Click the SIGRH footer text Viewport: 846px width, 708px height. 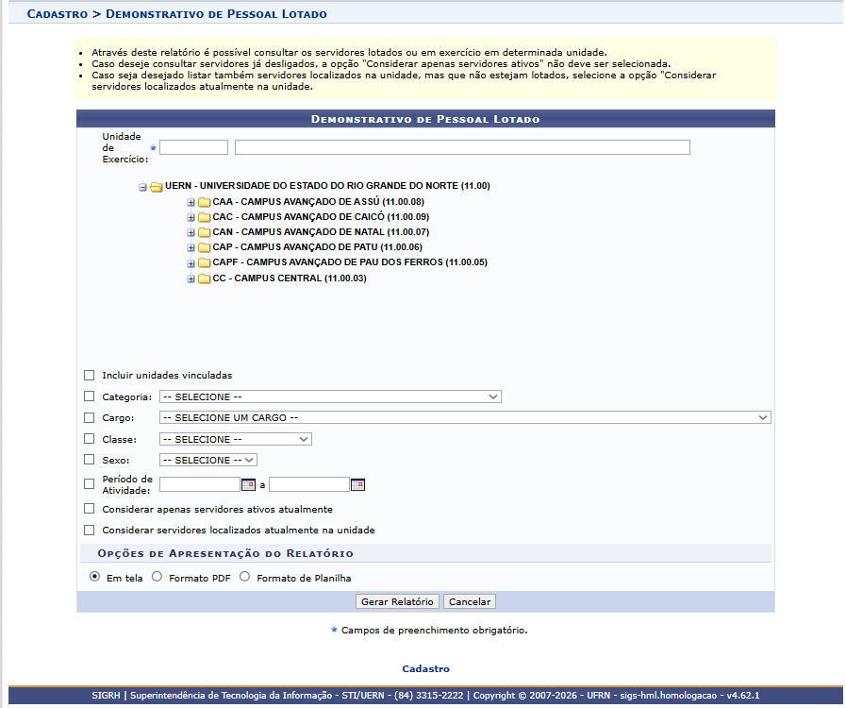click(425, 696)
